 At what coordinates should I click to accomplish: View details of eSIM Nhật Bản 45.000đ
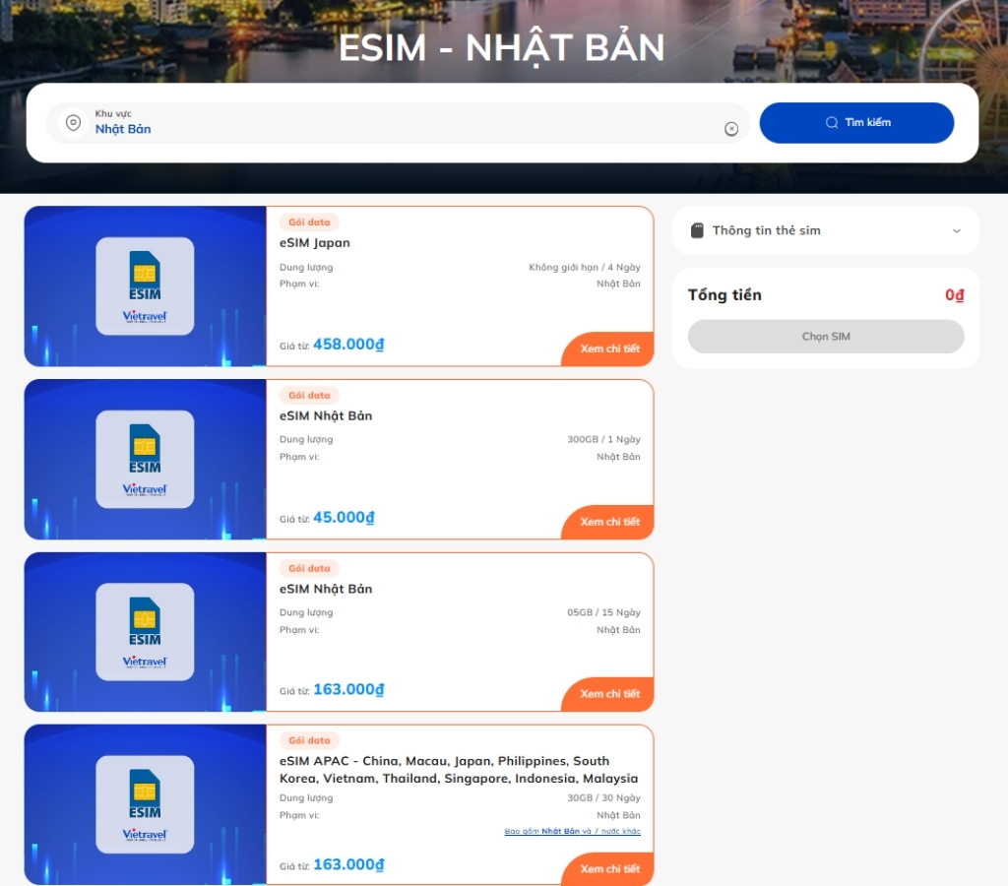pyautogui.click(x=608, y=522)
